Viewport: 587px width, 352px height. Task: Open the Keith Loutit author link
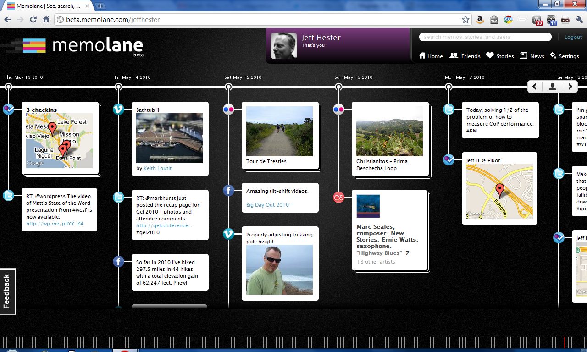[157, 168]
